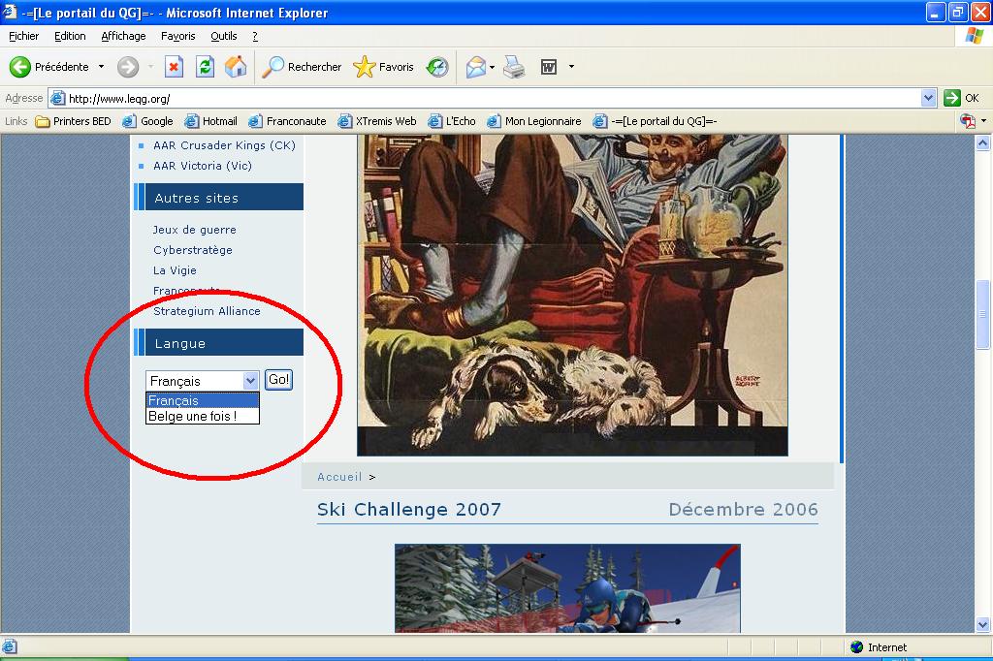Viewport: 993px width, 661px height.
Task: Stop page loading with red X icon
Action: pyautogui.click(x=174, y=67)
